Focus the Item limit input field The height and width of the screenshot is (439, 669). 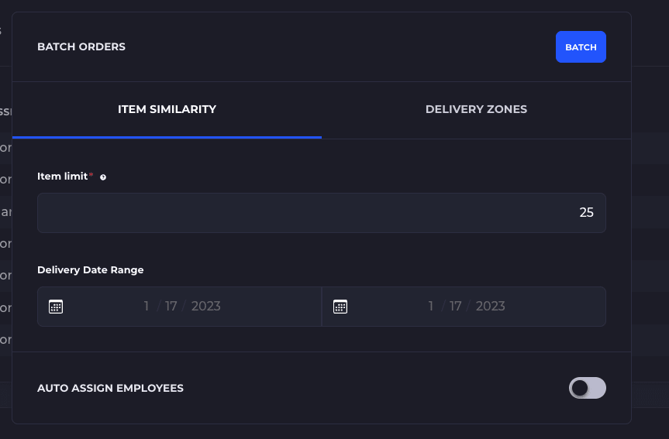[322, 213]
